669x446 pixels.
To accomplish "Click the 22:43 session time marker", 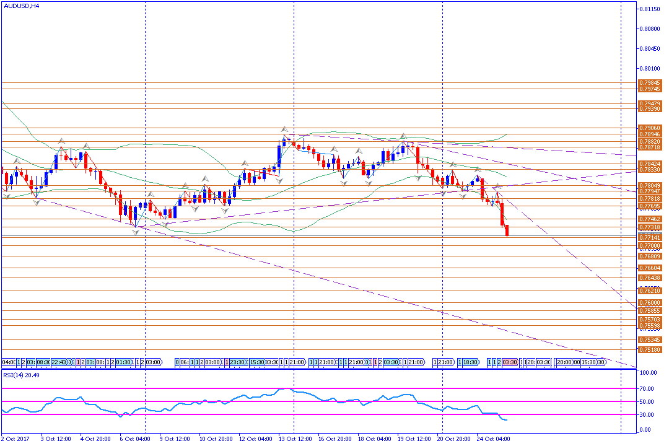I will [x=59, y=362].
